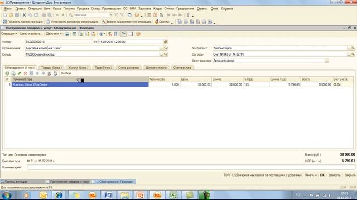Screen dimensions: 357x200
Task: Click the New document icon in main toolbar
Action: point(5,15)
